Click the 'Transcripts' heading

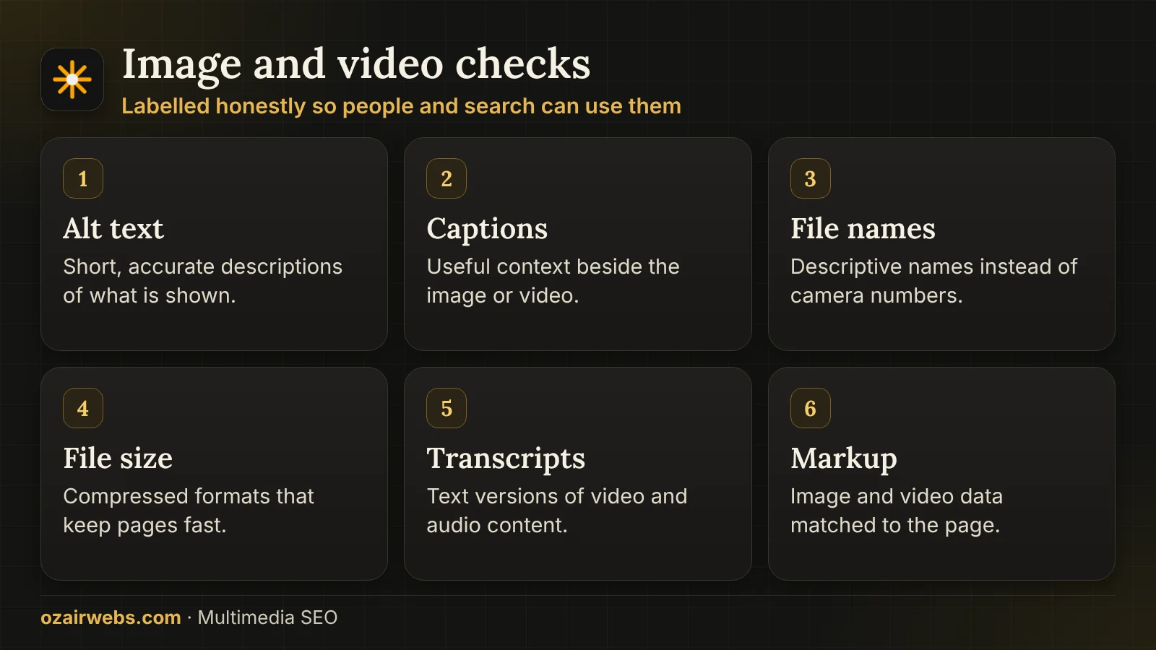pyautogui.click(x=506, y=459)
